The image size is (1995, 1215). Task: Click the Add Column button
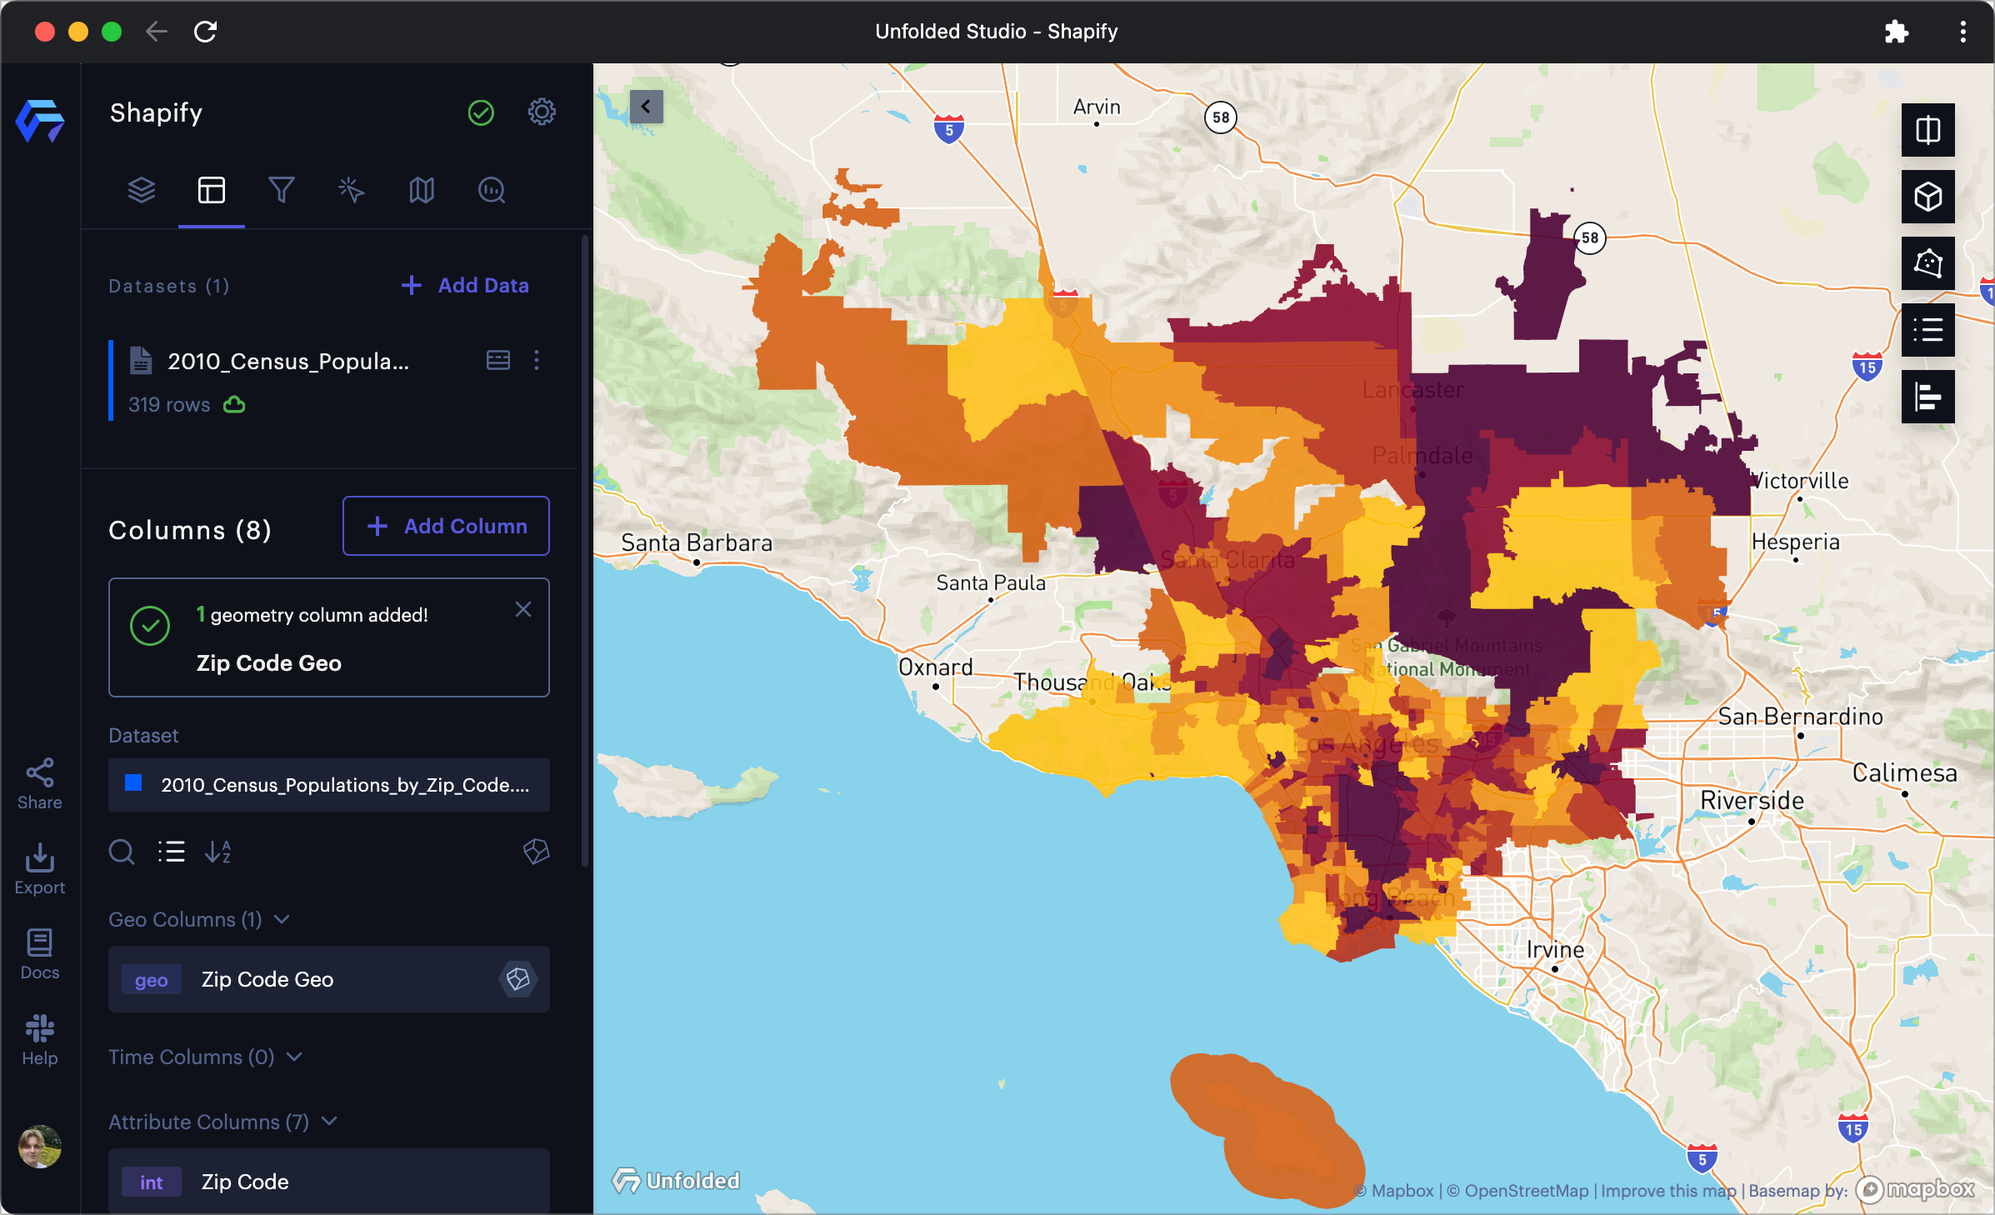point(446,526)
